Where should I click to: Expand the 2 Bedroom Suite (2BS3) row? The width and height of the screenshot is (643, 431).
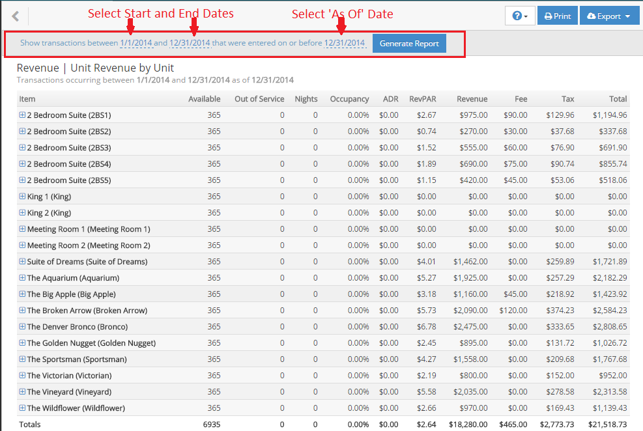(22, 148)
